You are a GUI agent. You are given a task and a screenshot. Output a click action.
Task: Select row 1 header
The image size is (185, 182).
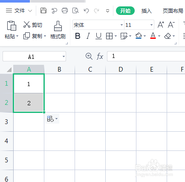click(6, 84)
